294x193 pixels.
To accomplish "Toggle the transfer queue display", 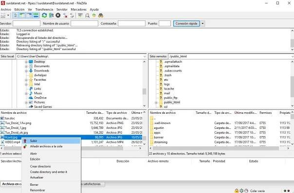I will click(x=36, y=16).
